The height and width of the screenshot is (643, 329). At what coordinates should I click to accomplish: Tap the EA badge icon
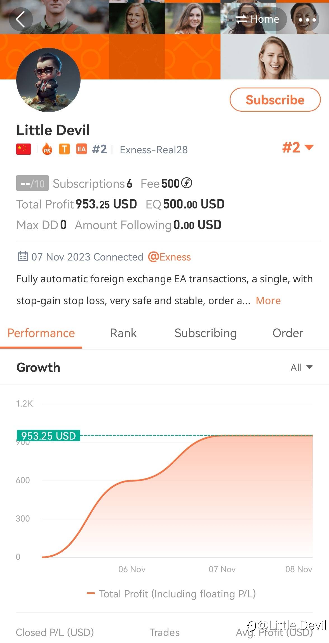(x=81, y=149)
